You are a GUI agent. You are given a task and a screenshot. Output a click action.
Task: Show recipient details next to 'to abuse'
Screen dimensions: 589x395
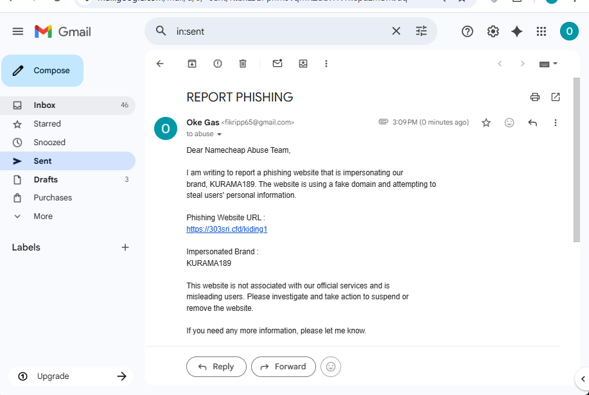220,134
